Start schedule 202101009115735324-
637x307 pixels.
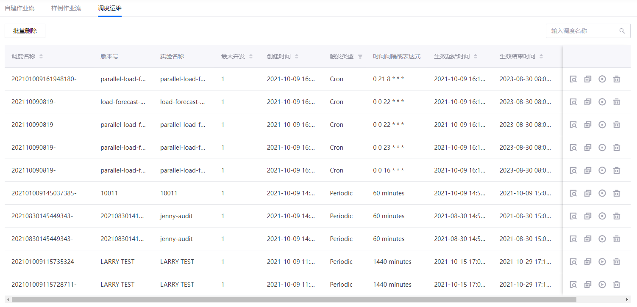(x=602, y=262)
